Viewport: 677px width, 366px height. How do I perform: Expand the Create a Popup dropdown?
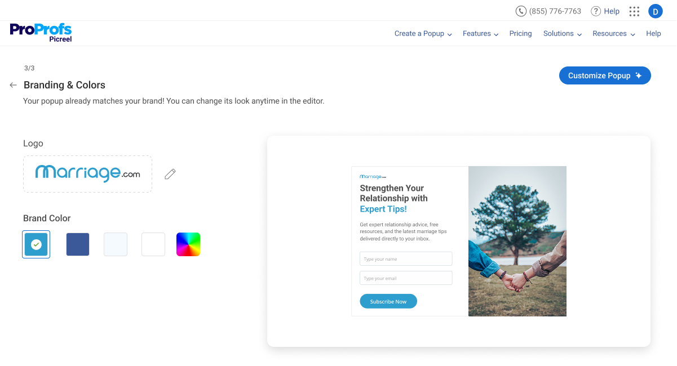coord(423,34)
